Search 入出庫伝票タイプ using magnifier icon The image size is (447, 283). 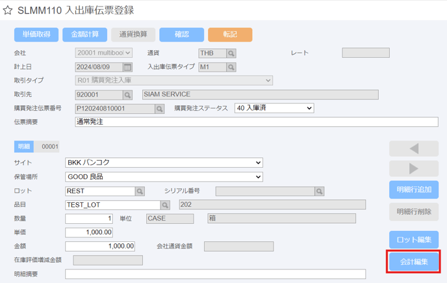[x=231, y=67]
